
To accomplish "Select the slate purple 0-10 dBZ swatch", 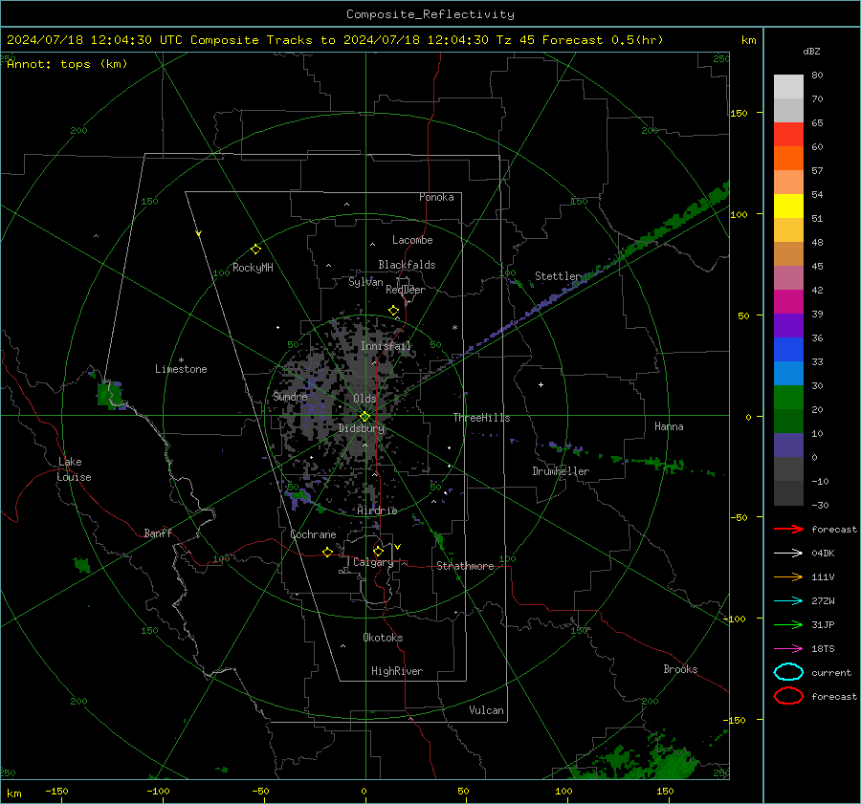I will pyautogui.click(x=788, y=445).
